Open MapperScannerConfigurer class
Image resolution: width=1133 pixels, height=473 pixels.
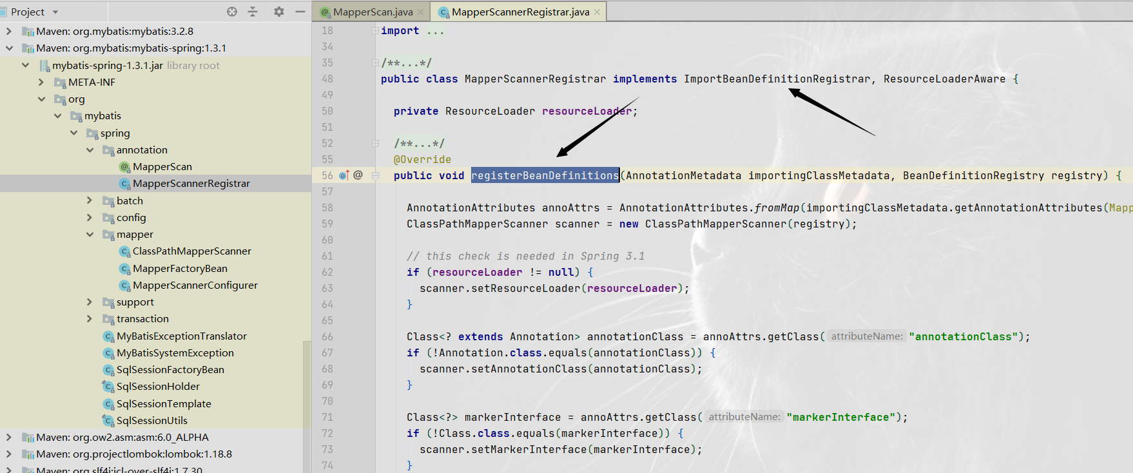pyautogui.click(x=195, y=285)
